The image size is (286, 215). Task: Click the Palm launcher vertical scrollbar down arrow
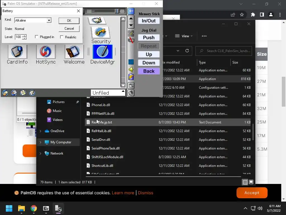tap(123, 85)
